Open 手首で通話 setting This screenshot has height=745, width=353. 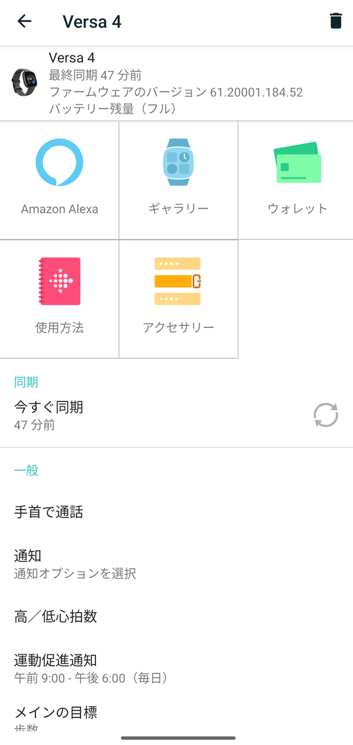pyautogui.click(x=176, y=512)
